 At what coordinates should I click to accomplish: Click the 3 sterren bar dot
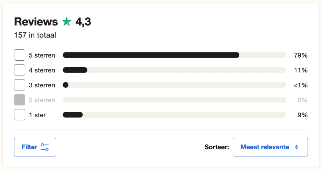tap(66, 85)
